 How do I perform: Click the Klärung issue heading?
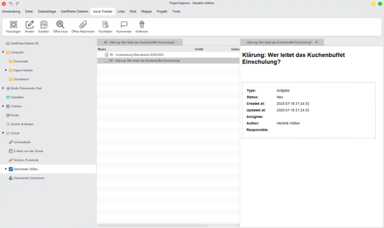coord(294,58)
